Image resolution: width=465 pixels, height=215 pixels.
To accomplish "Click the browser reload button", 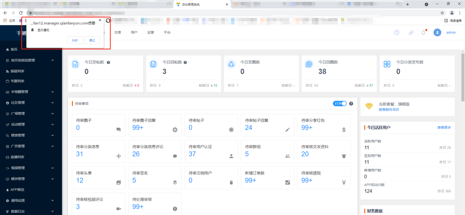I will pos(21,13).
